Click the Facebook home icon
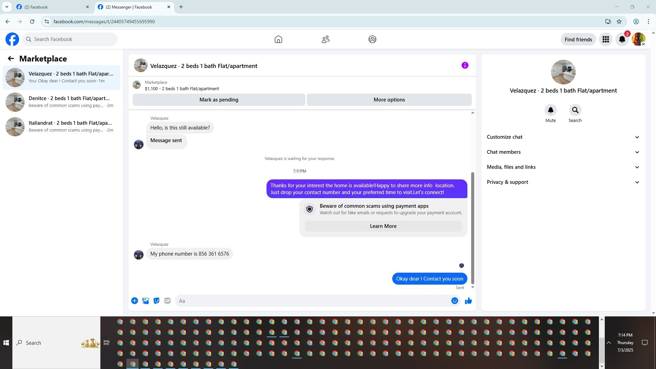 (x=278, y=39)
